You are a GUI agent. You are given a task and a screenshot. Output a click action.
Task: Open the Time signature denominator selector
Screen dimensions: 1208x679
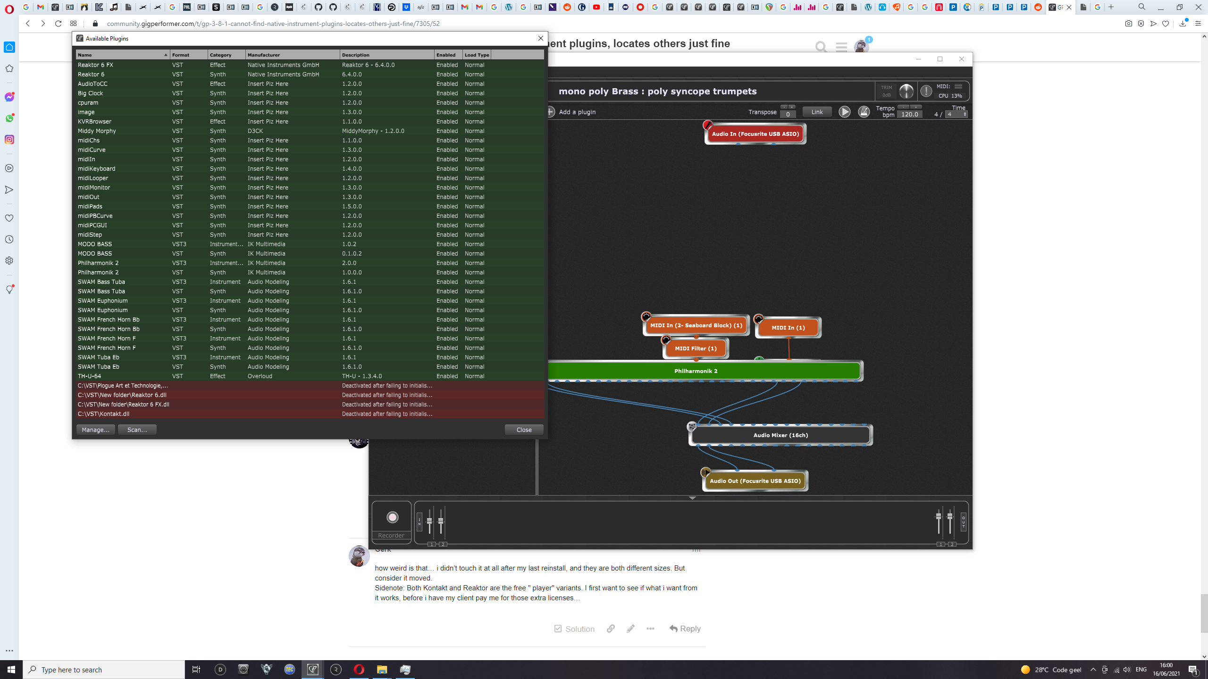pyautogui.click(x=956, y=114)
